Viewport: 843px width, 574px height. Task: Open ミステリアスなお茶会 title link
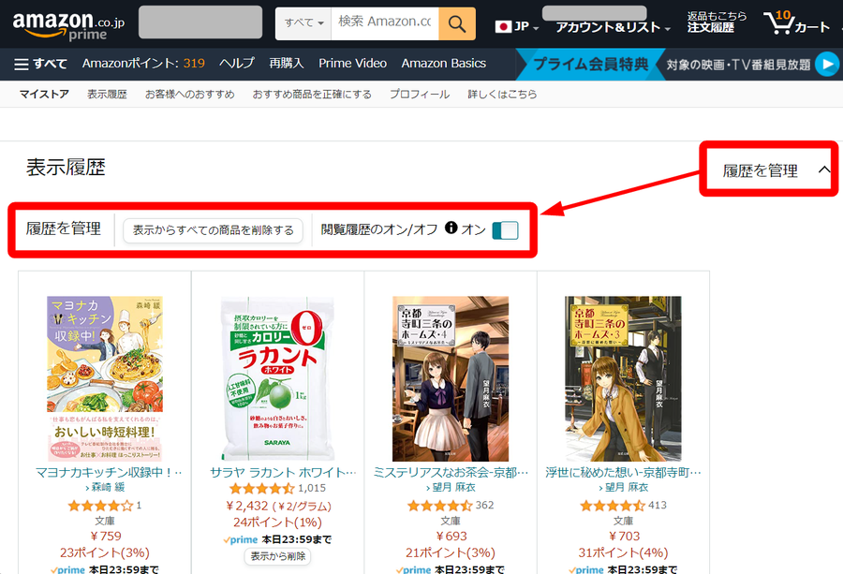click(451, 473)
